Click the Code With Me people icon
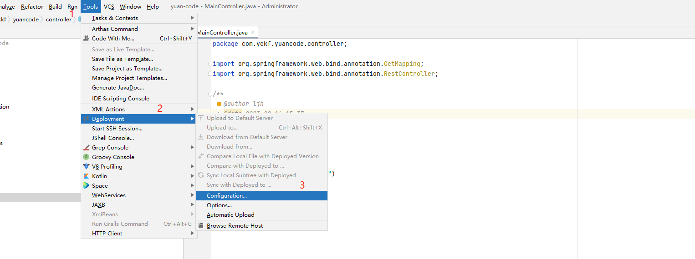The height and width of the screenshot is (259, 695). (86, 39)
